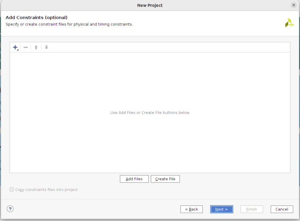300x221 pixels.
Task: Click the 'Use Add Files' placeholder text
Action: (x=150, y=113)
